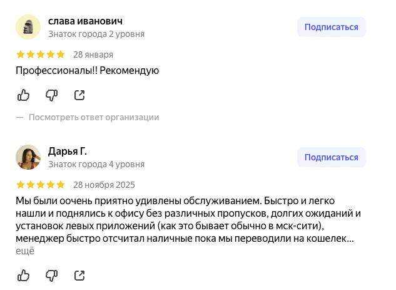
Task: Open Дарья Г. profile name
Action: tap(68, 151)
